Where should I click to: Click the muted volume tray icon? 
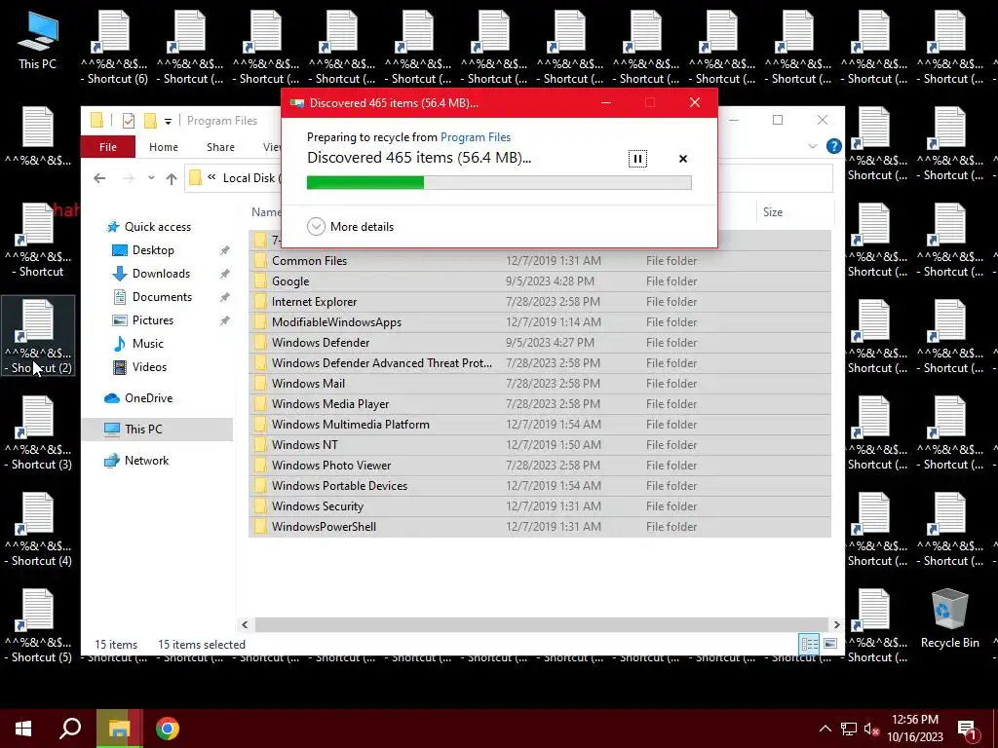[x=871, y=729]
